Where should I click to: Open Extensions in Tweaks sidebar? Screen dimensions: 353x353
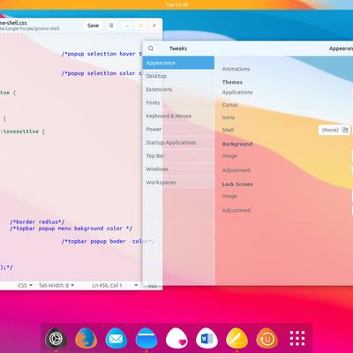click(x=178, y=89)
